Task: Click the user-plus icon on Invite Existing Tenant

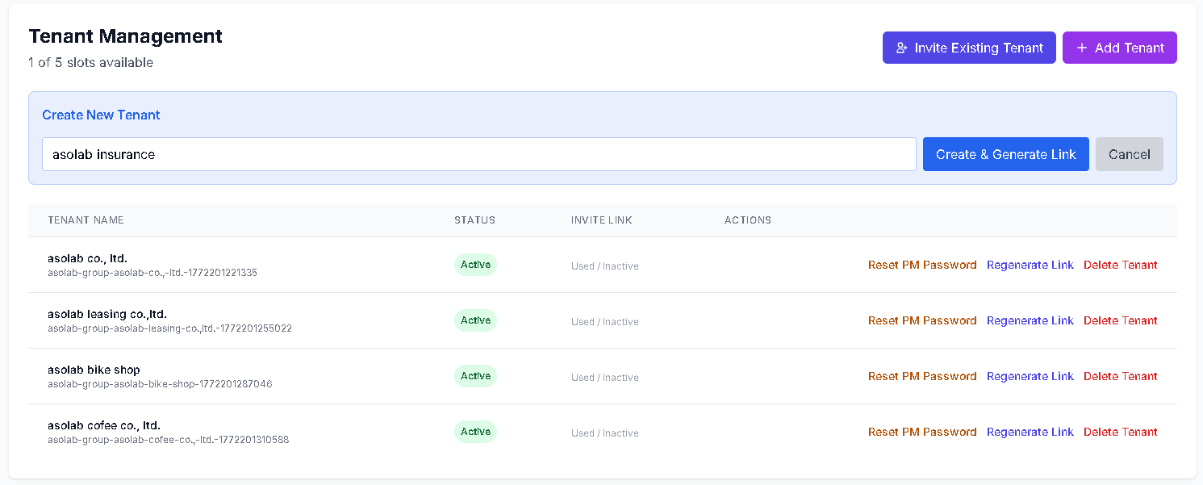Action: coord(902,48)
